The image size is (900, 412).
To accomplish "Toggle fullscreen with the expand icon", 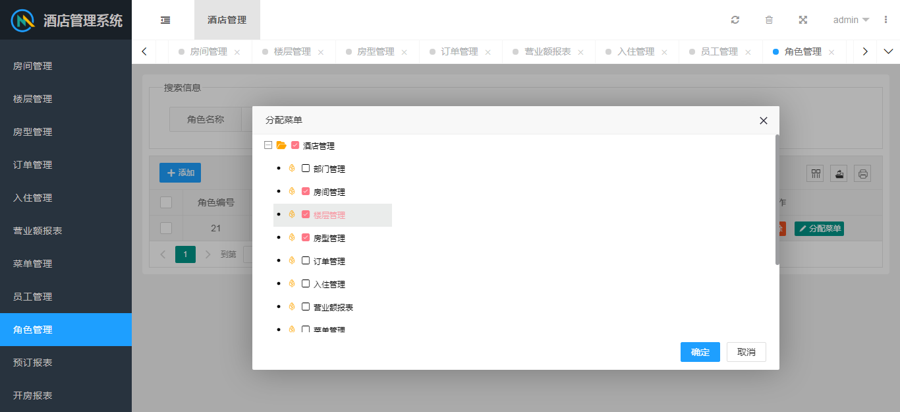I will click(803, 20).
